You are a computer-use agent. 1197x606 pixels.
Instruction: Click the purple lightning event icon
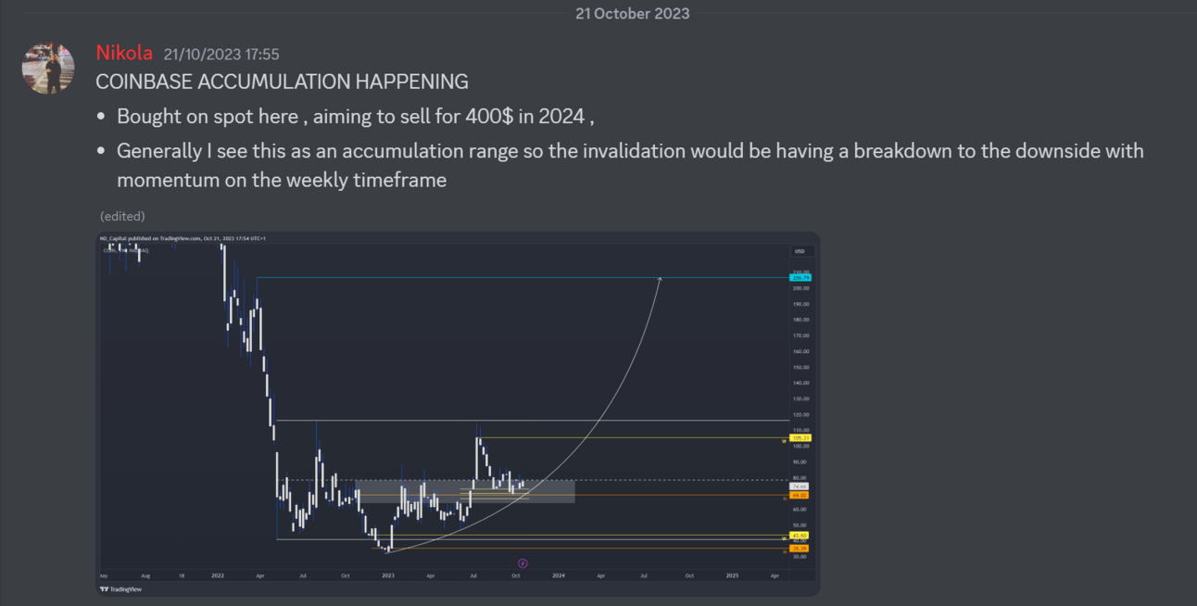(x=523, y=562)
